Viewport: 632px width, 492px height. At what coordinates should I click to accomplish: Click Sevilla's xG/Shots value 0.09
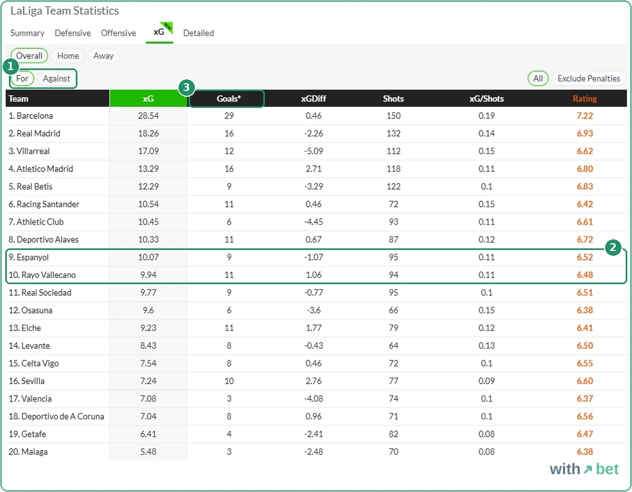point(487,381)
